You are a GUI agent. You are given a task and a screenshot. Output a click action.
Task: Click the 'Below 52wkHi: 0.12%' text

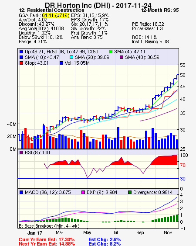pyautogui.click(x=41, y=37)
